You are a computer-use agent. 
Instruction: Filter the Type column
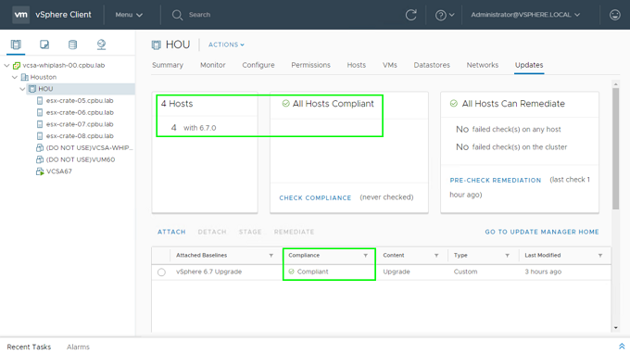[507, 256]
